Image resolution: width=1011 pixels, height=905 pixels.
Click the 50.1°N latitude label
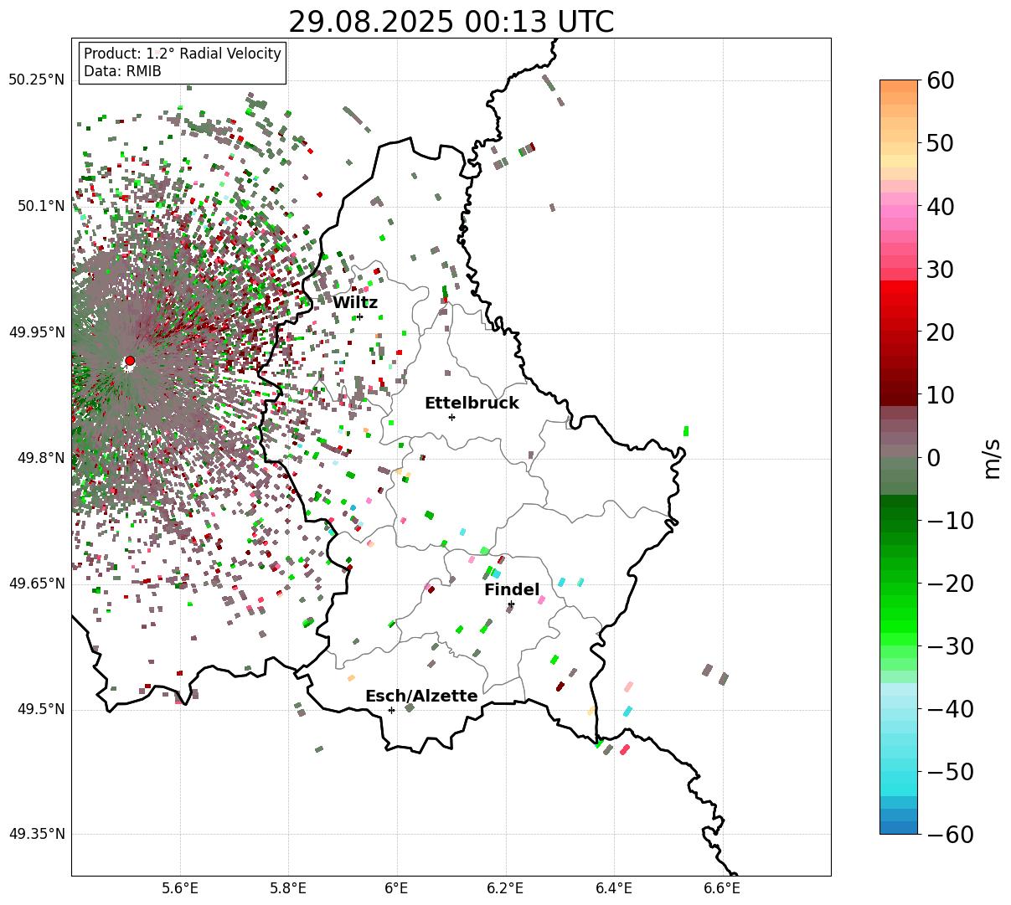tap(40, 207)
